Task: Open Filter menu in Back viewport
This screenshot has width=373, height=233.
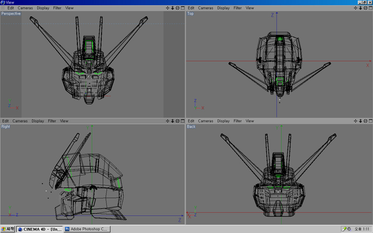Action: click(238, 121)
